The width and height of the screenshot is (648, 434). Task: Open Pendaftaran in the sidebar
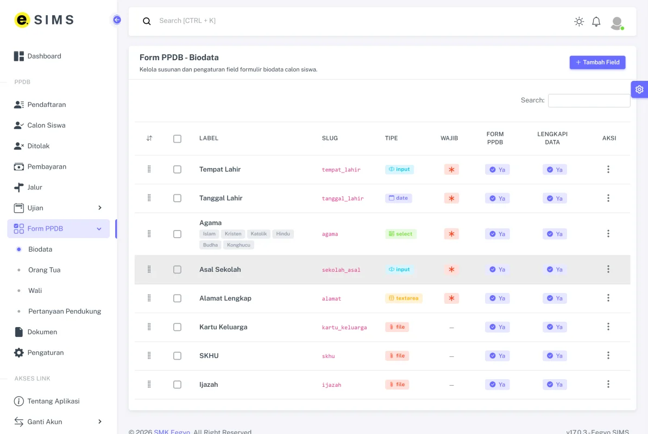(58, 105)
